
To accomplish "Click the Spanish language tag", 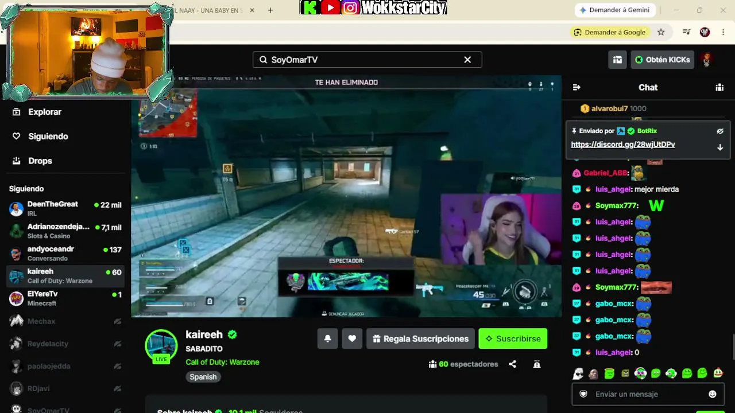I will click(203, 377).
